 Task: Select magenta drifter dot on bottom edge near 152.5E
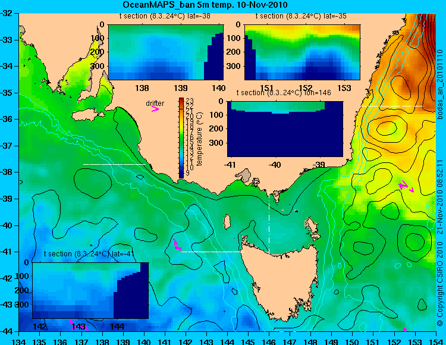tap(405, 330)
